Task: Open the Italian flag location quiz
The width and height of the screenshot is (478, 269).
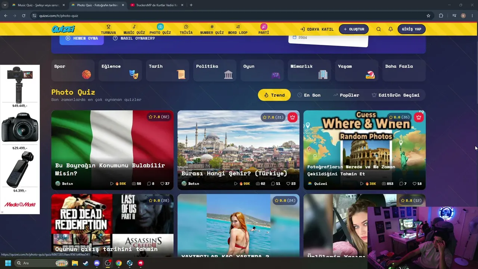Action: [112, 150]
